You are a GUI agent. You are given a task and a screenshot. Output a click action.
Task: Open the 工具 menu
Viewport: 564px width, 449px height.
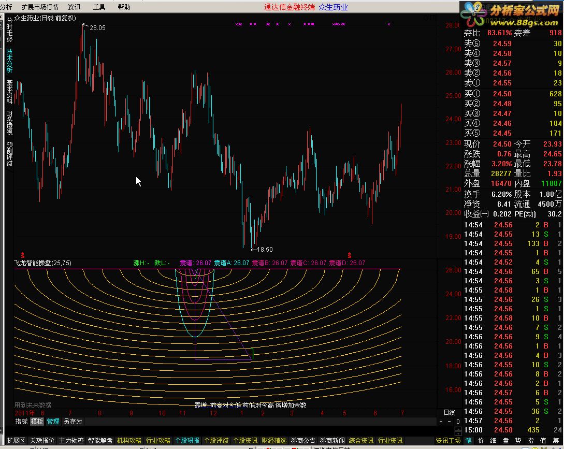[99, 7]
